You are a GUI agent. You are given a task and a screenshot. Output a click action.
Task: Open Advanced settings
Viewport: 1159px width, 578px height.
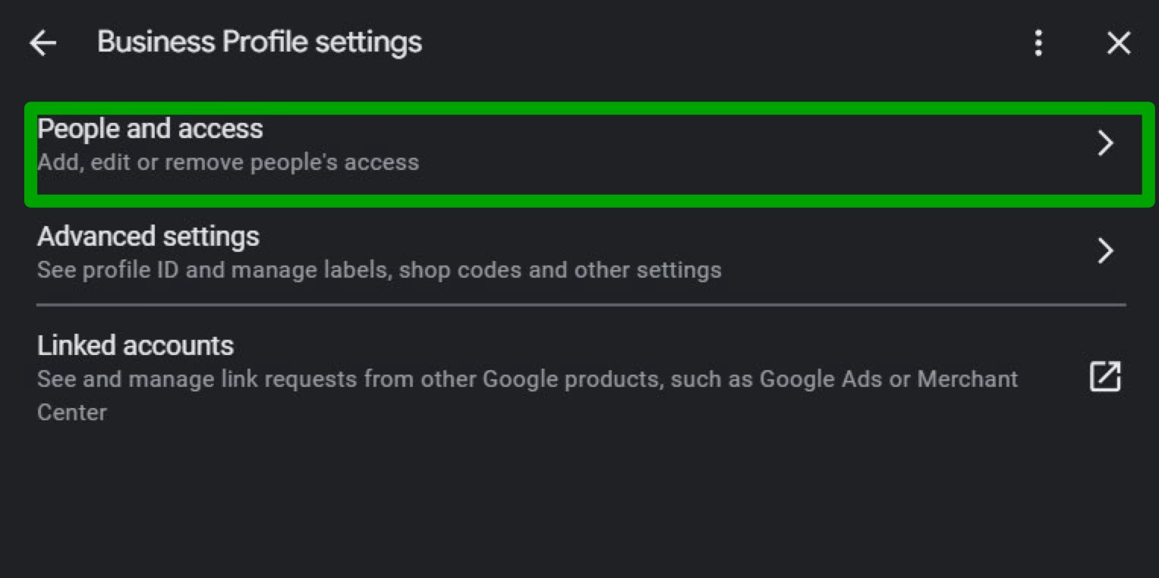(148, 237)
